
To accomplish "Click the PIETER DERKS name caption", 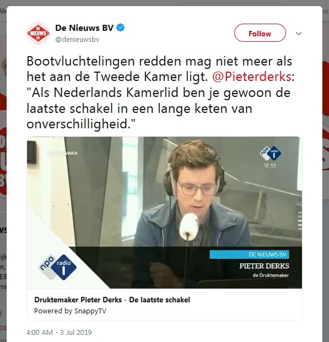I will coord(264,266).
